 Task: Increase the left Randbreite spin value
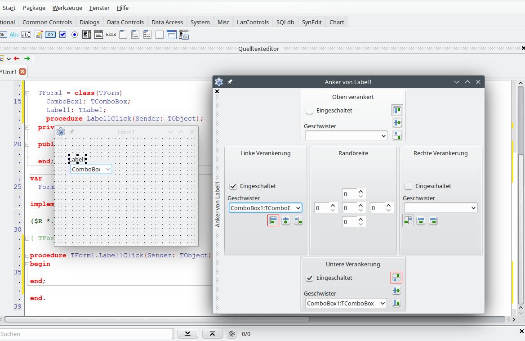(333, 206)
